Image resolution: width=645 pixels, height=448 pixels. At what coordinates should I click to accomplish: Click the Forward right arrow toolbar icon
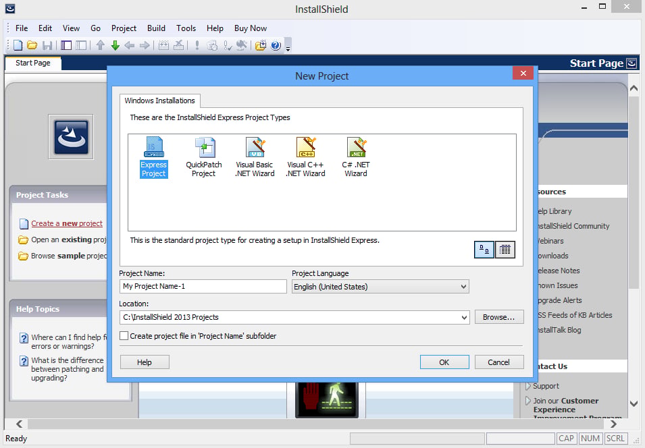click(145, 45)
